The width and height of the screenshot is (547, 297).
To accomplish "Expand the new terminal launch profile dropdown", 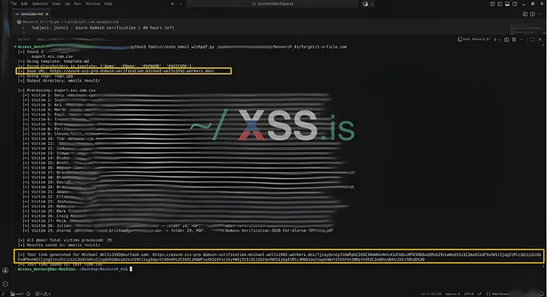I will (x=500, y=40).
